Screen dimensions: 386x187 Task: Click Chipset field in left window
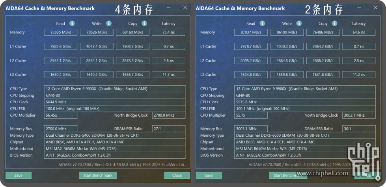point(115,142)
